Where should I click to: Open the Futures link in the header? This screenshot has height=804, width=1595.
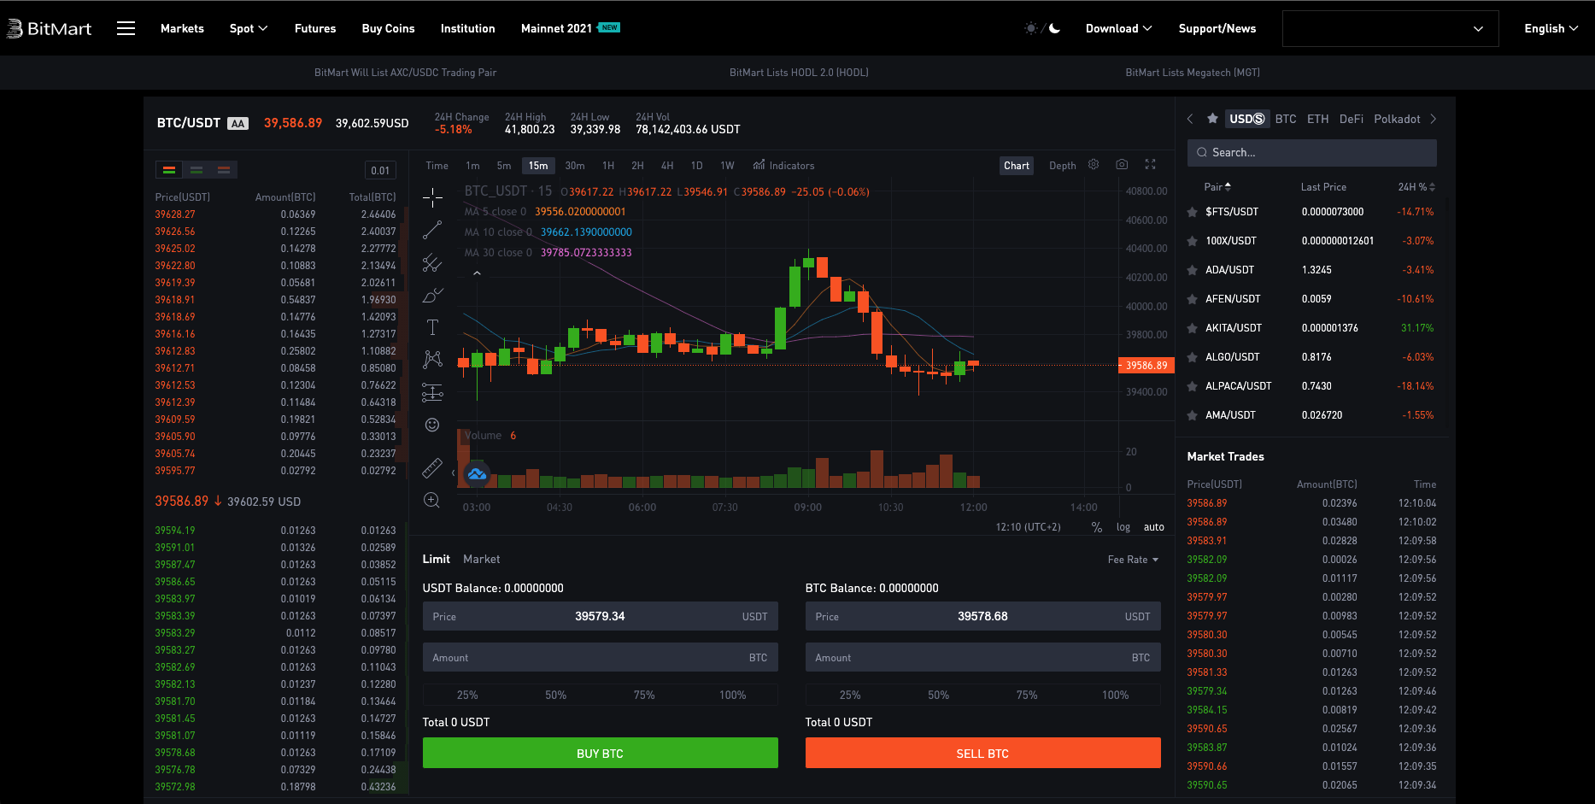(315, 28)
